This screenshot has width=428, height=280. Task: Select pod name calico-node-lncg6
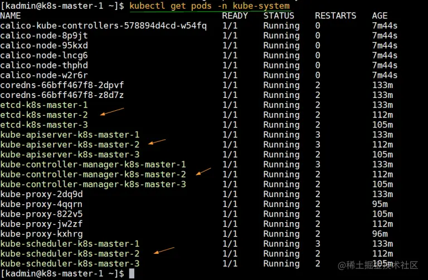[x=44, y=56]
